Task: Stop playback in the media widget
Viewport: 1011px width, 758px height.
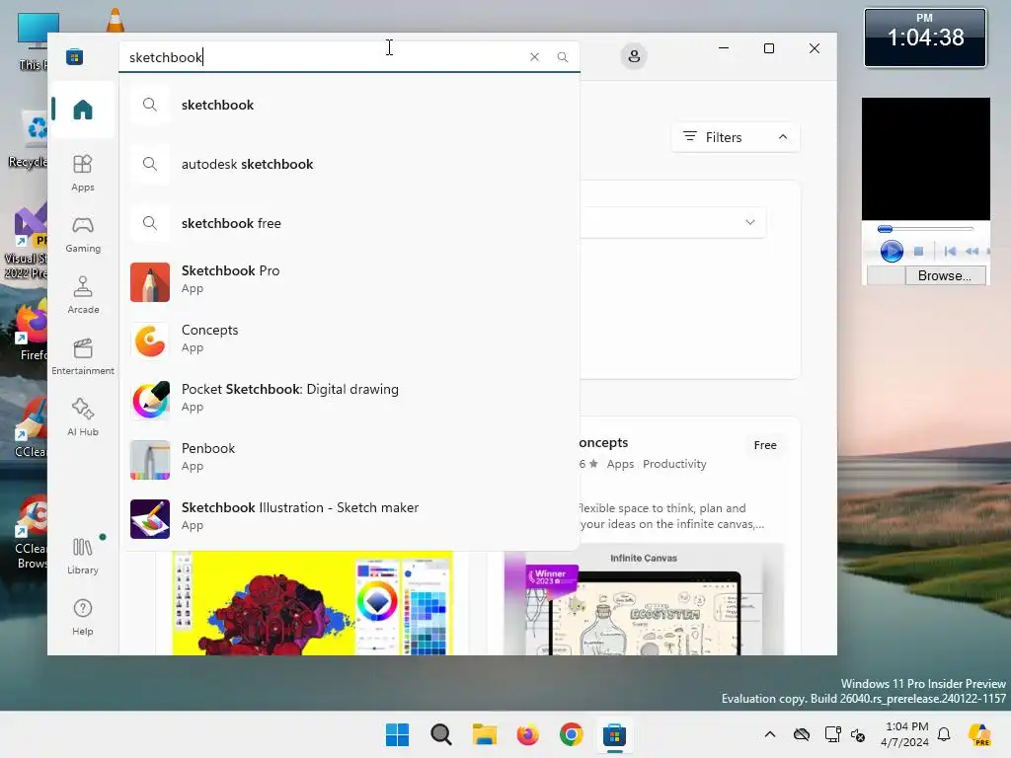Action: pyautogui.click(x=919, y=251)
